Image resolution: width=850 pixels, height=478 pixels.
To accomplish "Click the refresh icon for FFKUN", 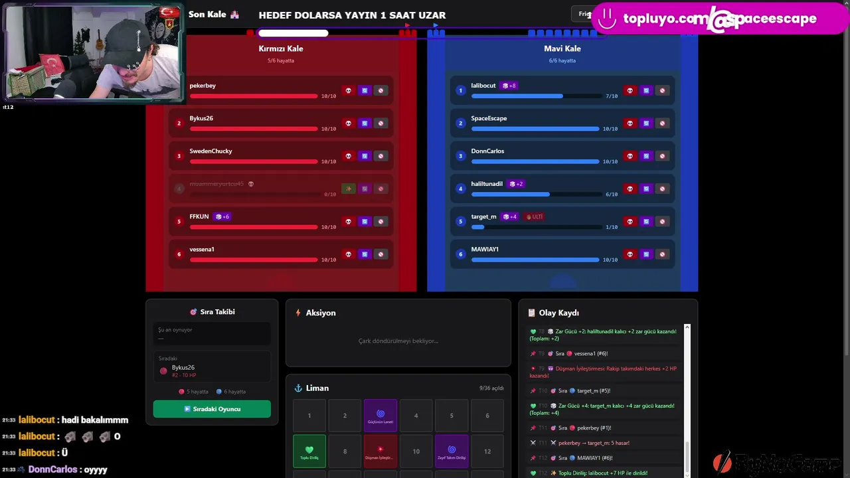I will [364, 221].
